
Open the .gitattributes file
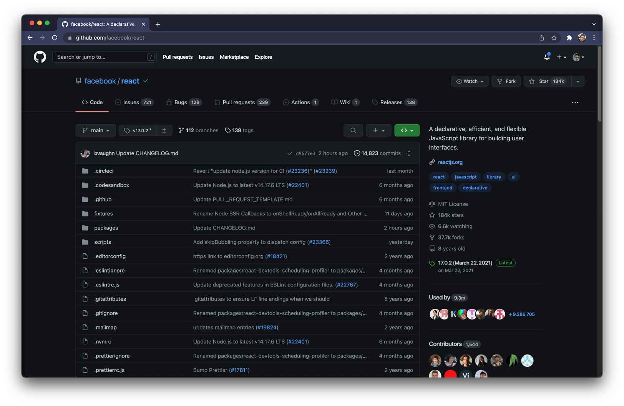pyautogui.click(x=110, y=299)
